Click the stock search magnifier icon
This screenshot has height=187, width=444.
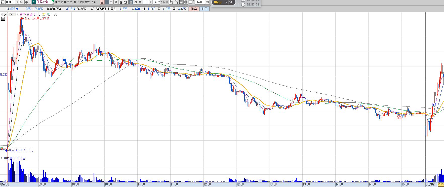pos(21,2)
